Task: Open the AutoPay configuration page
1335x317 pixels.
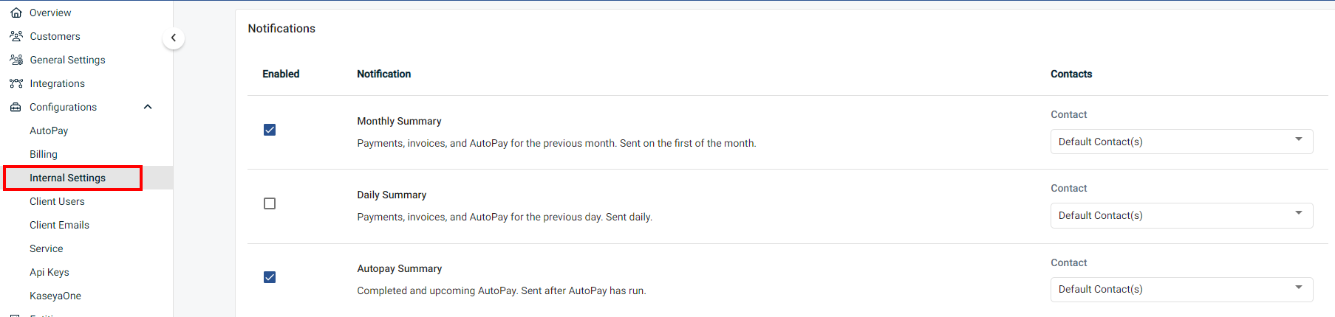Action: point(49,130)
